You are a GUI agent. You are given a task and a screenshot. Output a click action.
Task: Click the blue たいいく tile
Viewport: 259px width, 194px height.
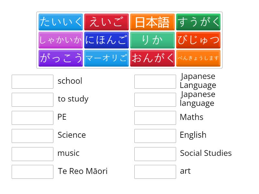pyautogui.click(x=61, y=22)
